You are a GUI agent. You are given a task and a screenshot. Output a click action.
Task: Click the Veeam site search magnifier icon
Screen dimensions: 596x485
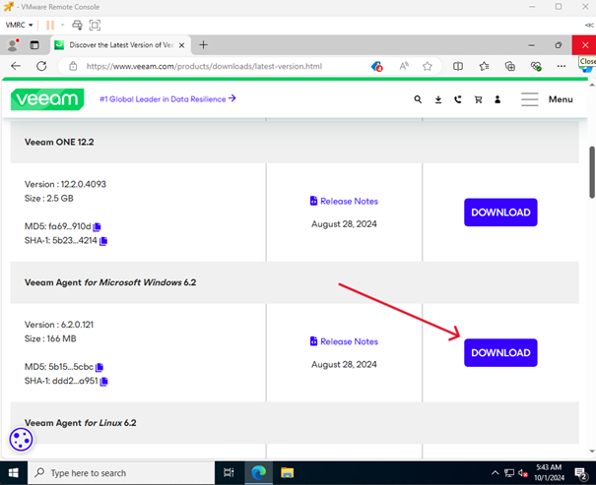coord(418,99)
